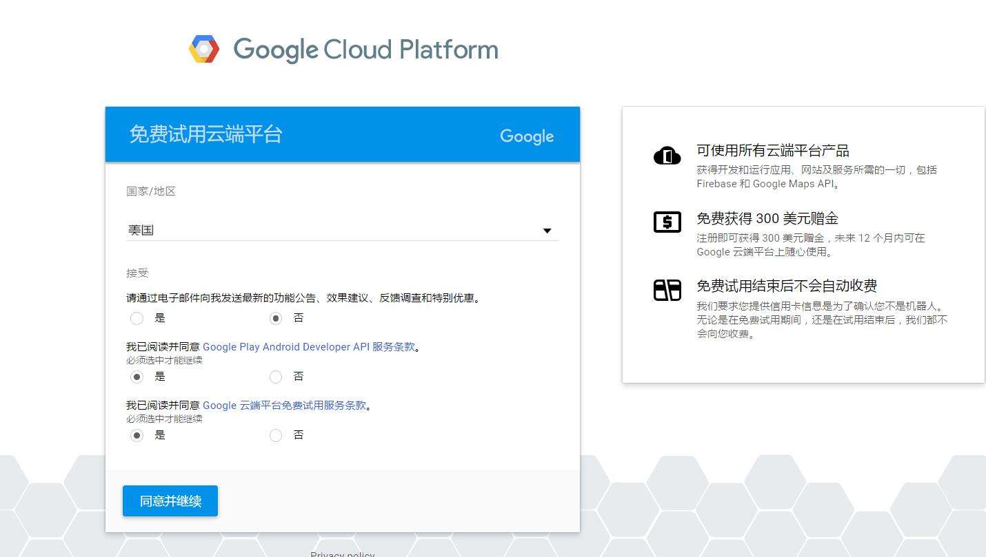The image size is (986, 557).
Task: Open the Privacy policy link at the bottom
Action: point(342,554)
